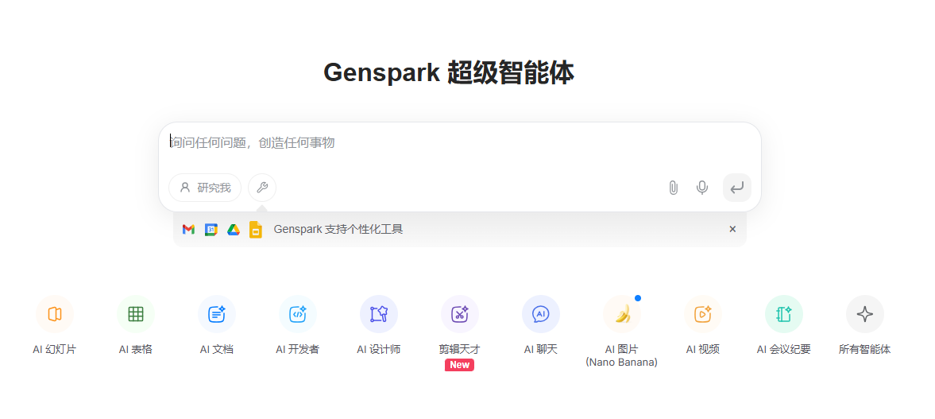Toggle the 研究我 button
Viewport: 935px width, 419px height.
click(x=205, y=188)
